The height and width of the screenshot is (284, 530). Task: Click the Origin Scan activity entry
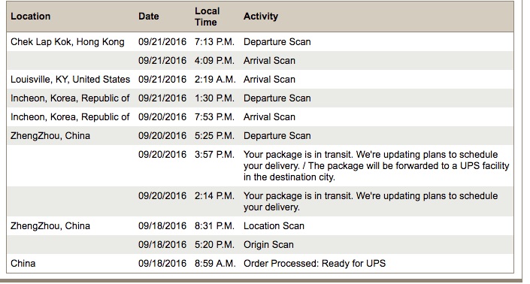coord(268,245)
